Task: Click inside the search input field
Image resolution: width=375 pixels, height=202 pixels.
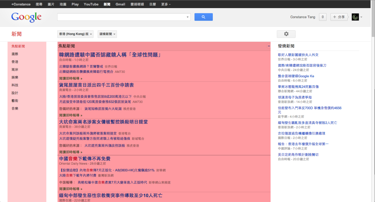Action: coord(122,17)
